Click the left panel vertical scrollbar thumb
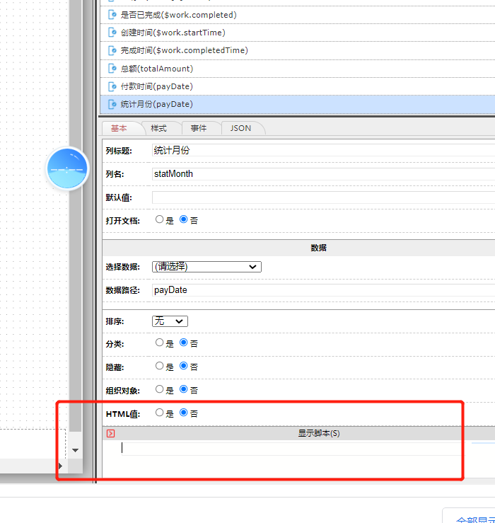Viewport: 495px width, 523px height. [x=76, y=215]
